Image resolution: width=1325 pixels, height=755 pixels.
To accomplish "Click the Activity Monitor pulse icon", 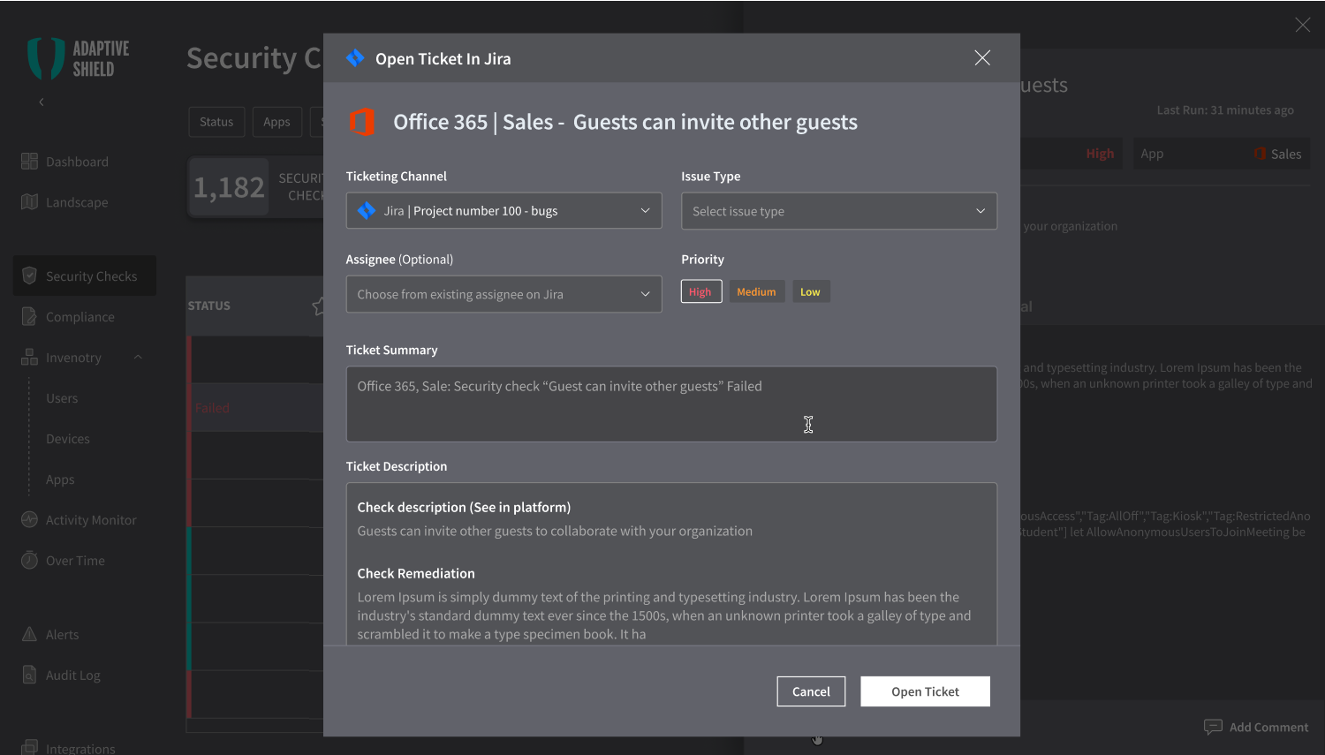I will click(29, 519).
